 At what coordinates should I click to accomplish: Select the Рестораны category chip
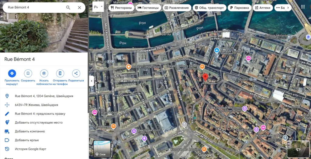point(121,8)
